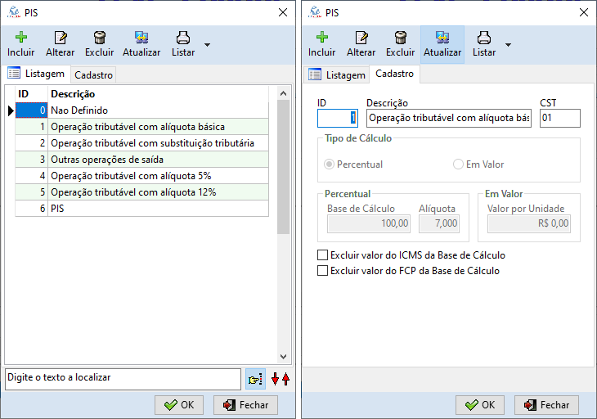Select row 'Operação tributável com alíquota 5%'
Viewport: 597px width, 419px height.
tap(141, 176)
